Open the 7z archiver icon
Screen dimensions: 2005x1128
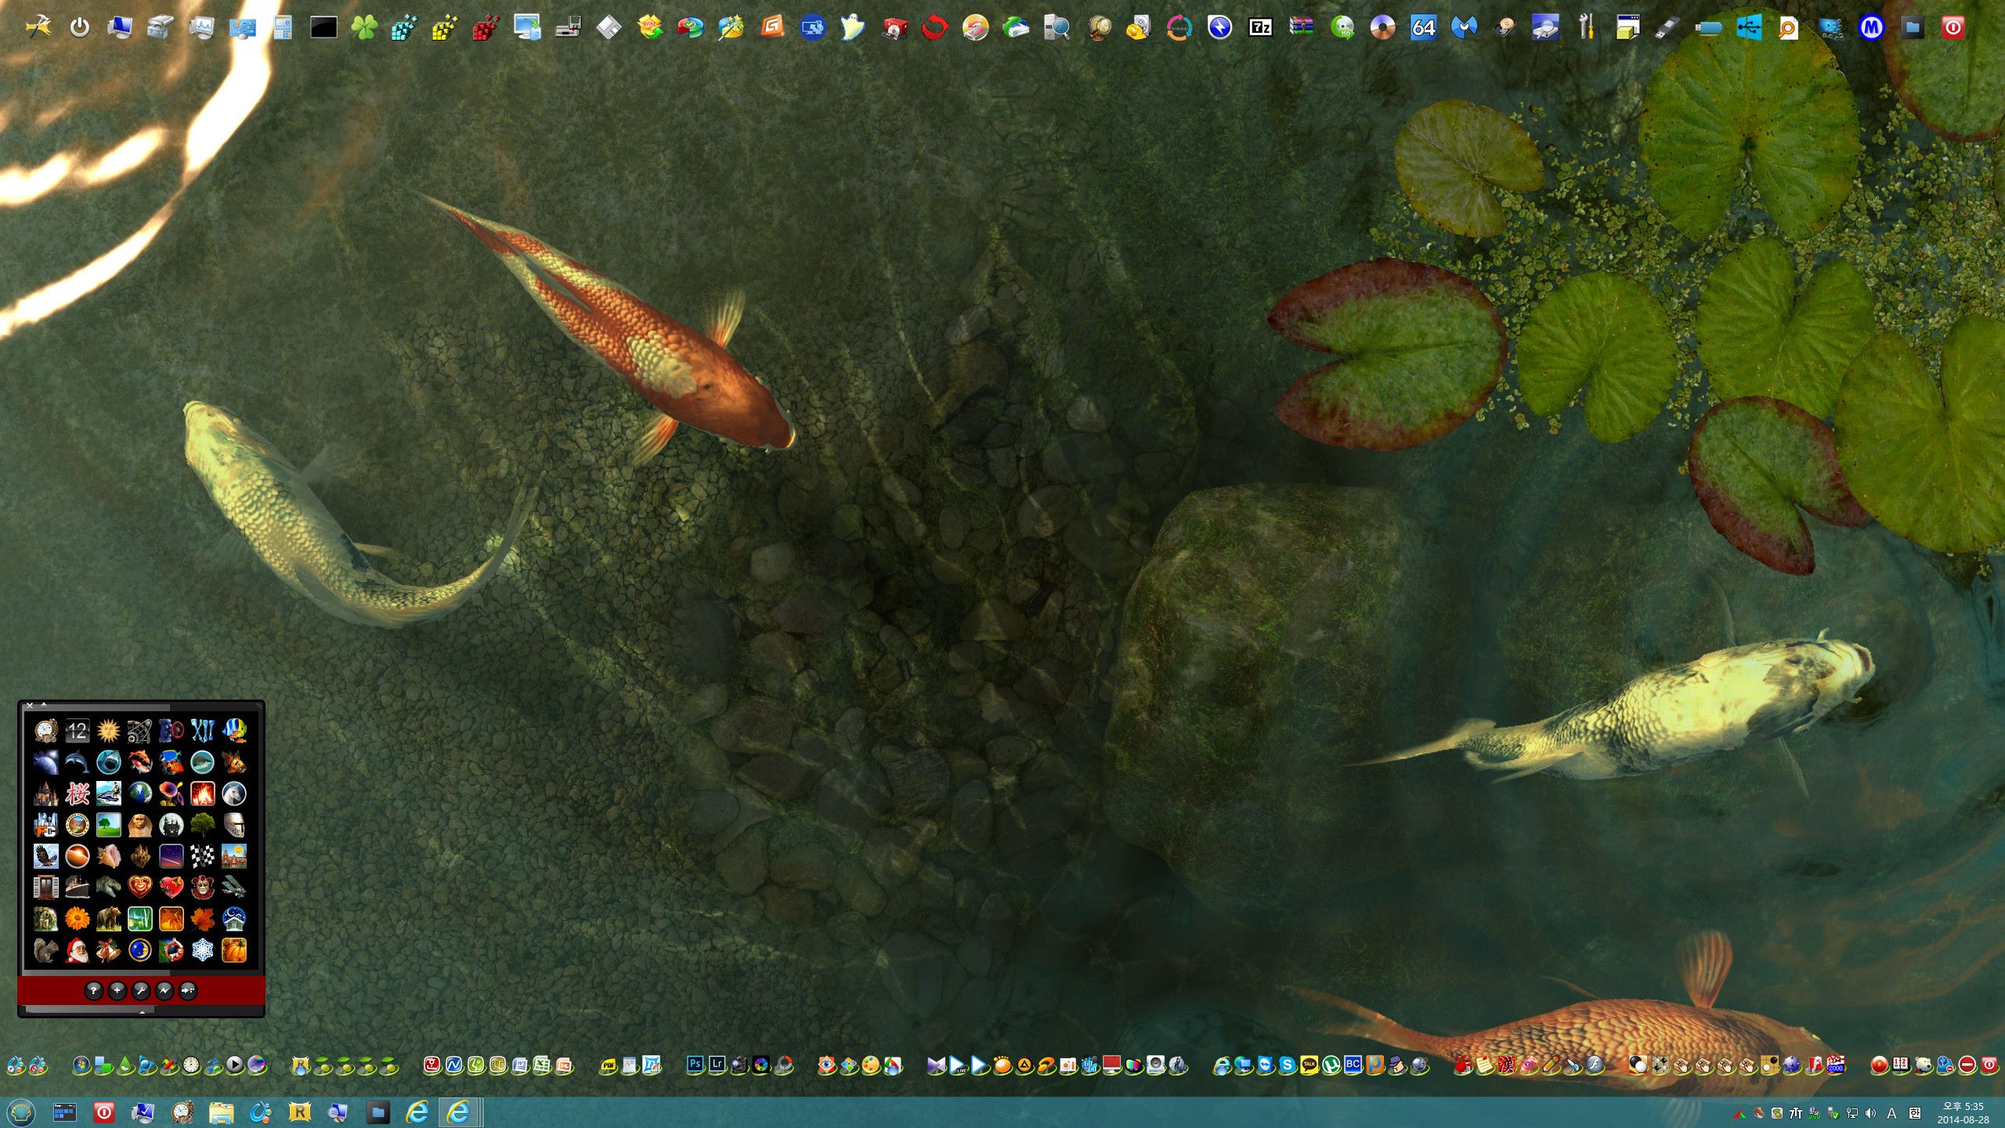(1260, 27)
